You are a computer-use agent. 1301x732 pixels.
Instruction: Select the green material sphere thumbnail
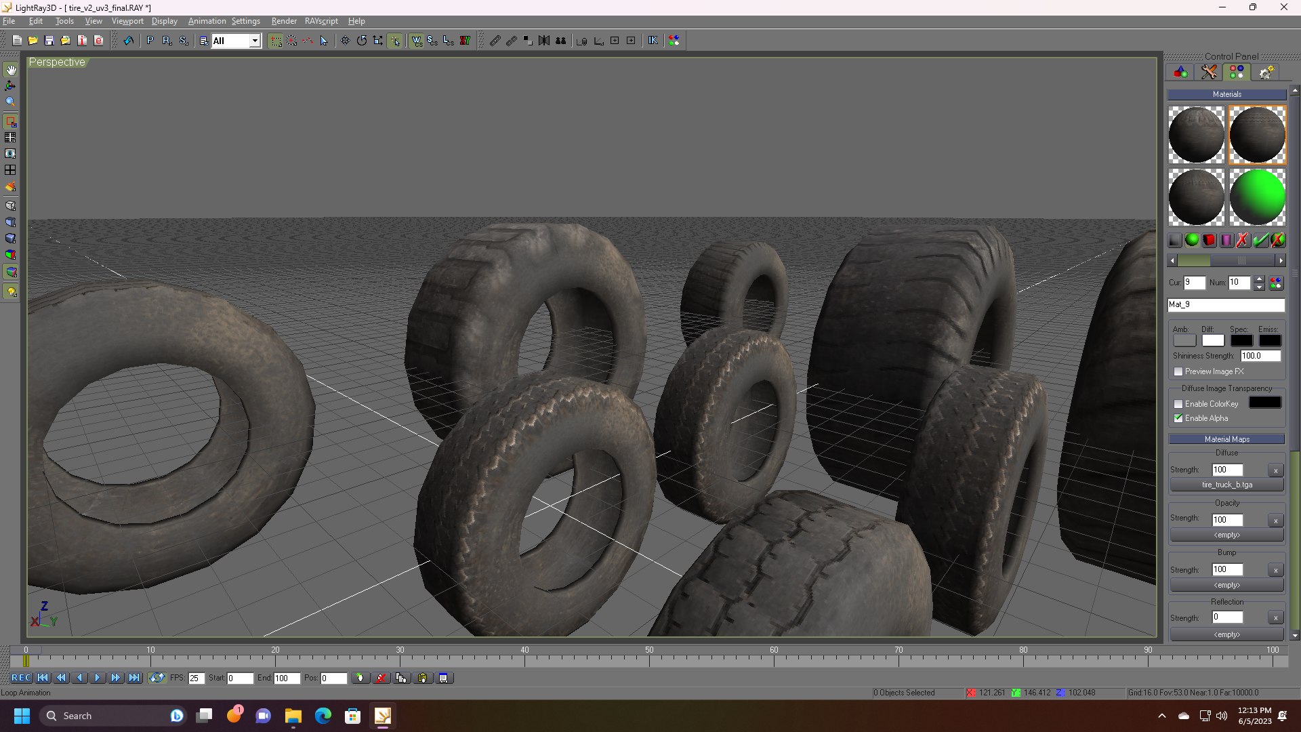(x=1258, y=197)
